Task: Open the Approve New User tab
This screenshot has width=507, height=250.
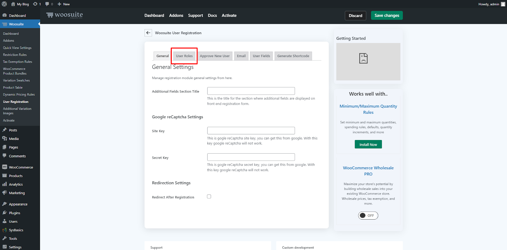Action: (215, 56)
